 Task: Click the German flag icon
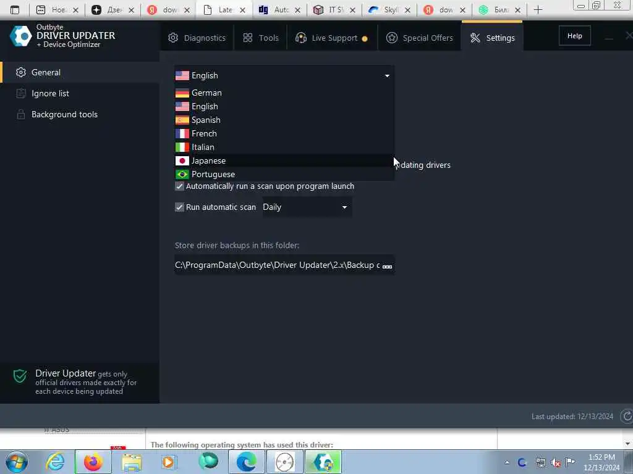[182, 93]
